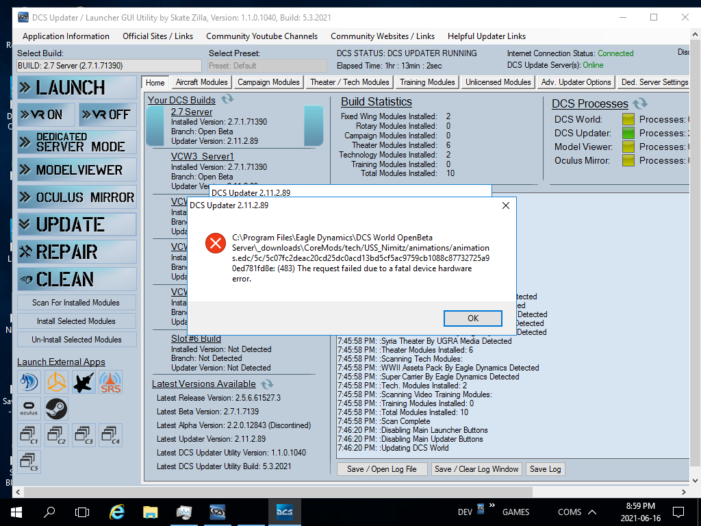Launch the TeamSpeak external app
Screen dimensions: 701x526
[x=29, y=382]
